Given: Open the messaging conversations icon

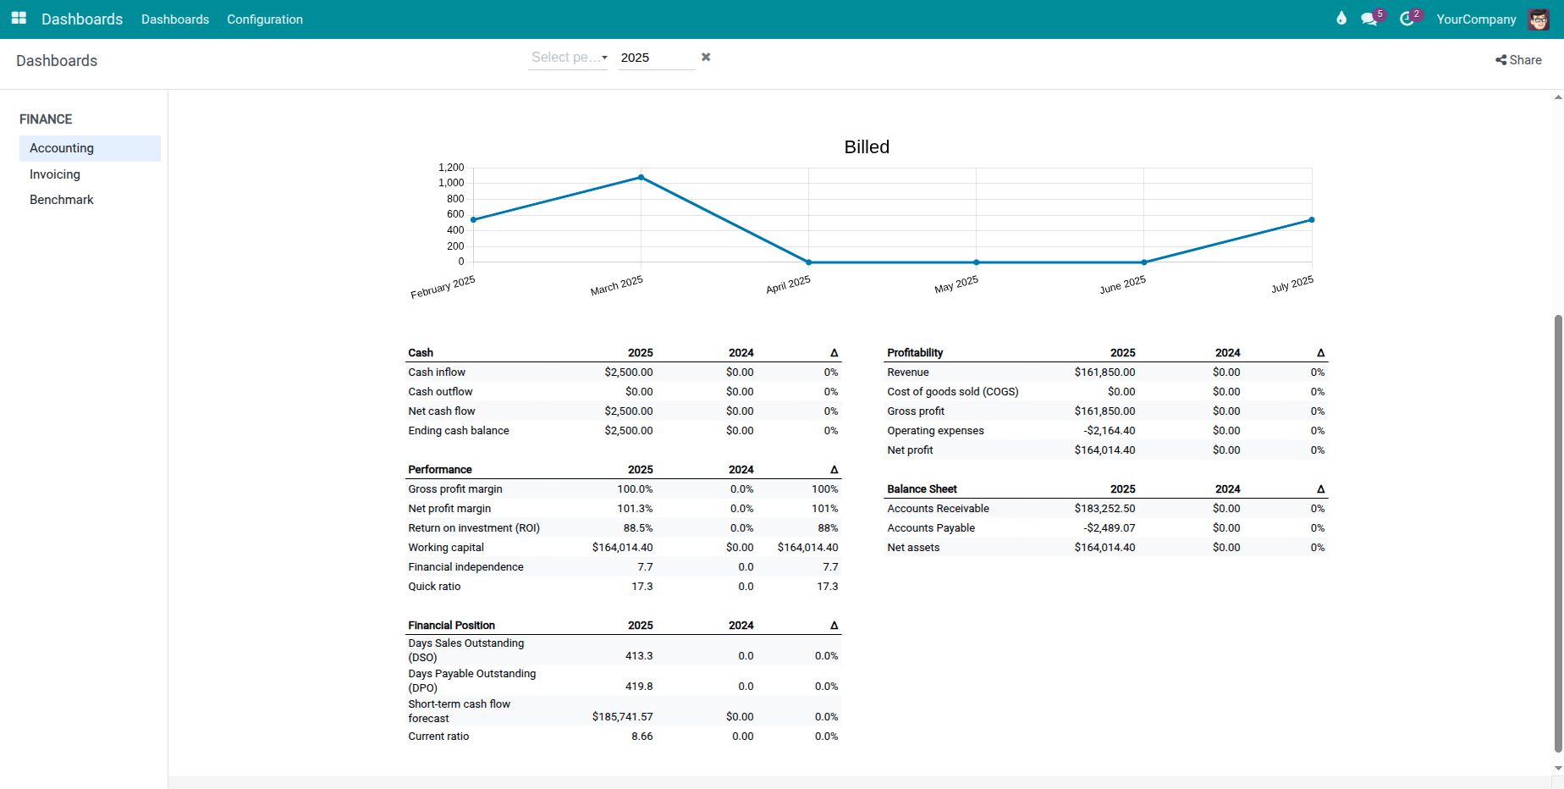Looking at the screenshot, I should (1369, 19).
